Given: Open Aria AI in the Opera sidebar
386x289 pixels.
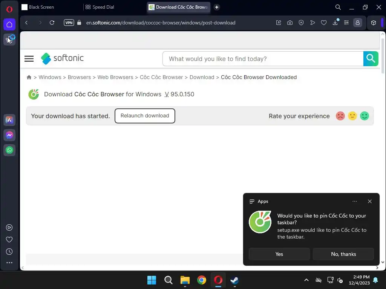Looking at the screenshot, I should pos(9,120).
